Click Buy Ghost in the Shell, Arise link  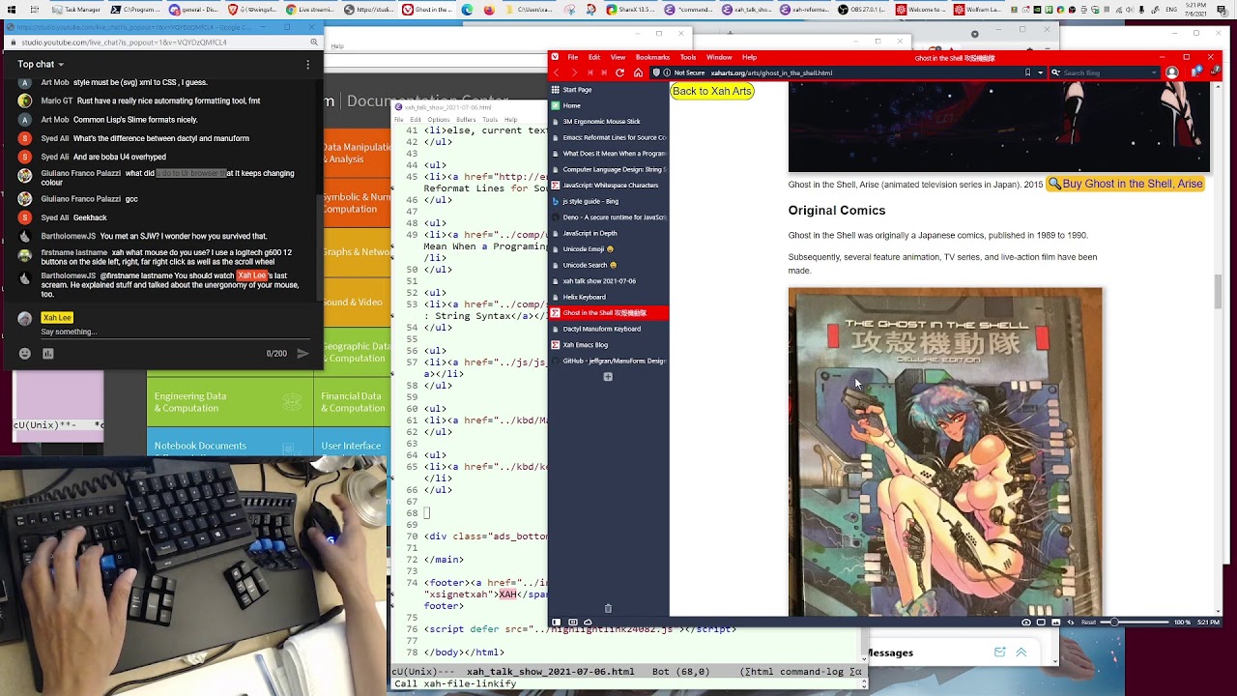coord(1125,184)
